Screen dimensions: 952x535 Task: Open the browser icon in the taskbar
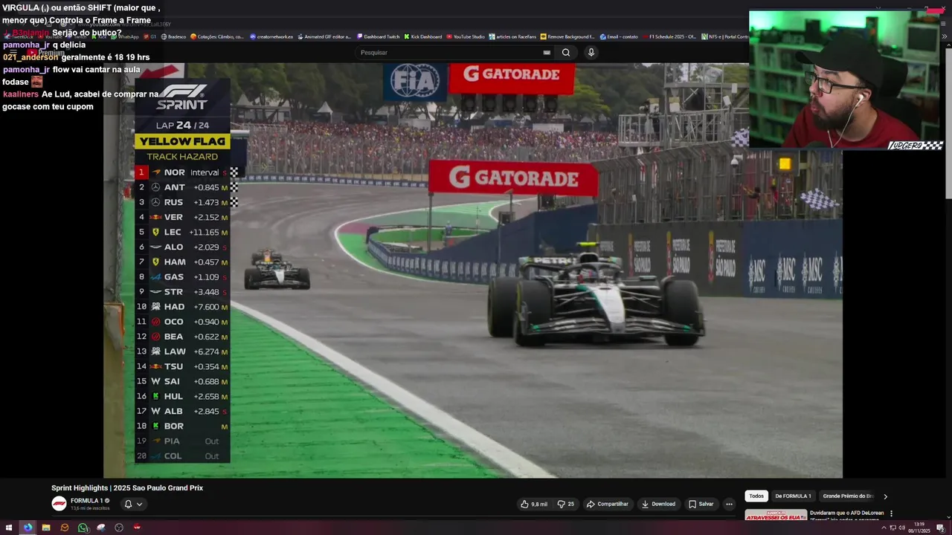tap(28, 528)
